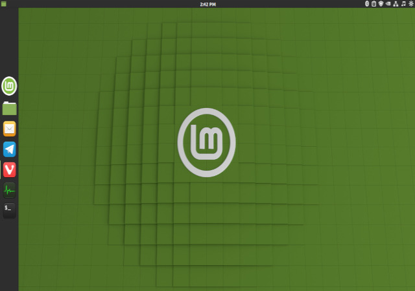Image resolution: width=415 pixels, height=291 pixels.
Task: Open Telegram from the dock
Action: [x=10, y=149]
